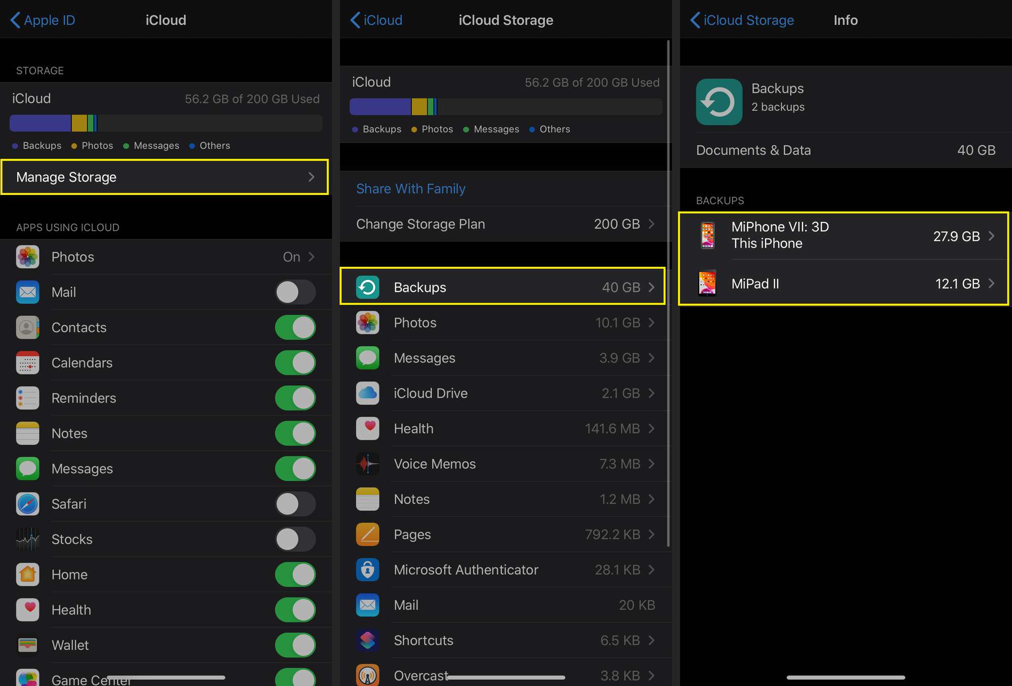Tap the Pages app icon

(x=367, y=535)
